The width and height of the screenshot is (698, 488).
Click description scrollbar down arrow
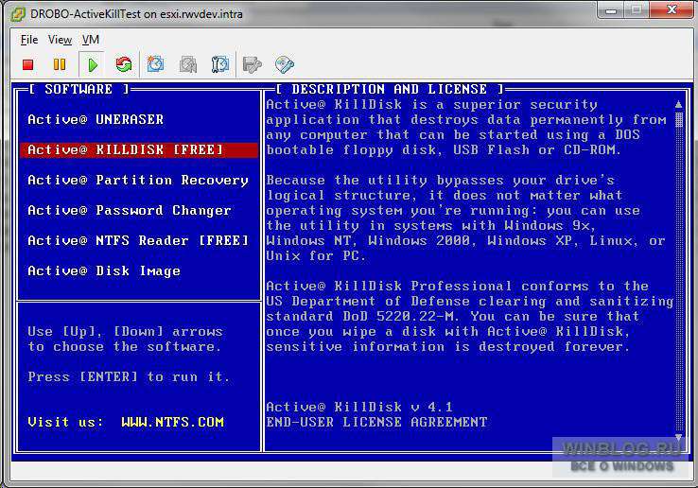click(678, 437)
